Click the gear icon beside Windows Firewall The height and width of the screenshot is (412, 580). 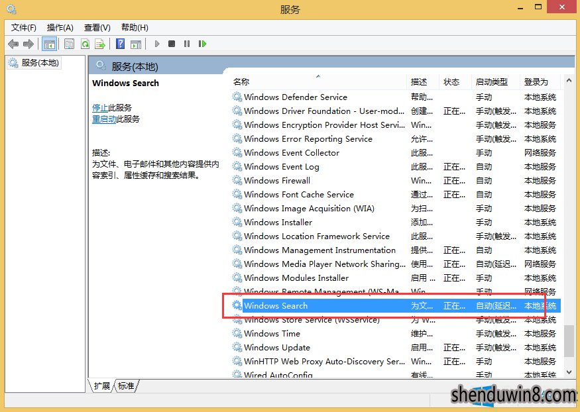point(237,180)
